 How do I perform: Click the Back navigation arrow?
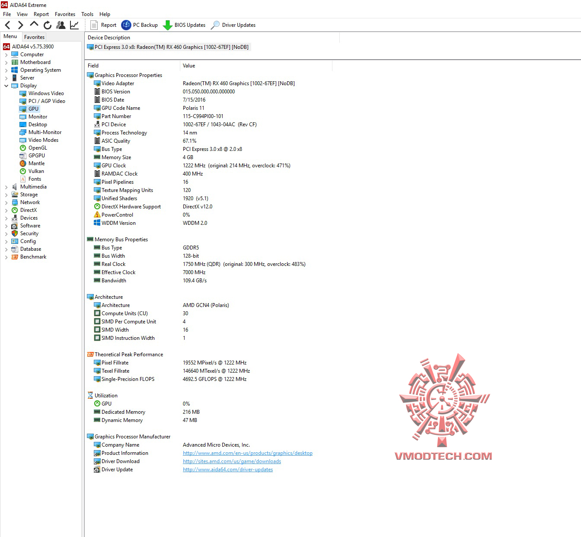click(8, 25)
